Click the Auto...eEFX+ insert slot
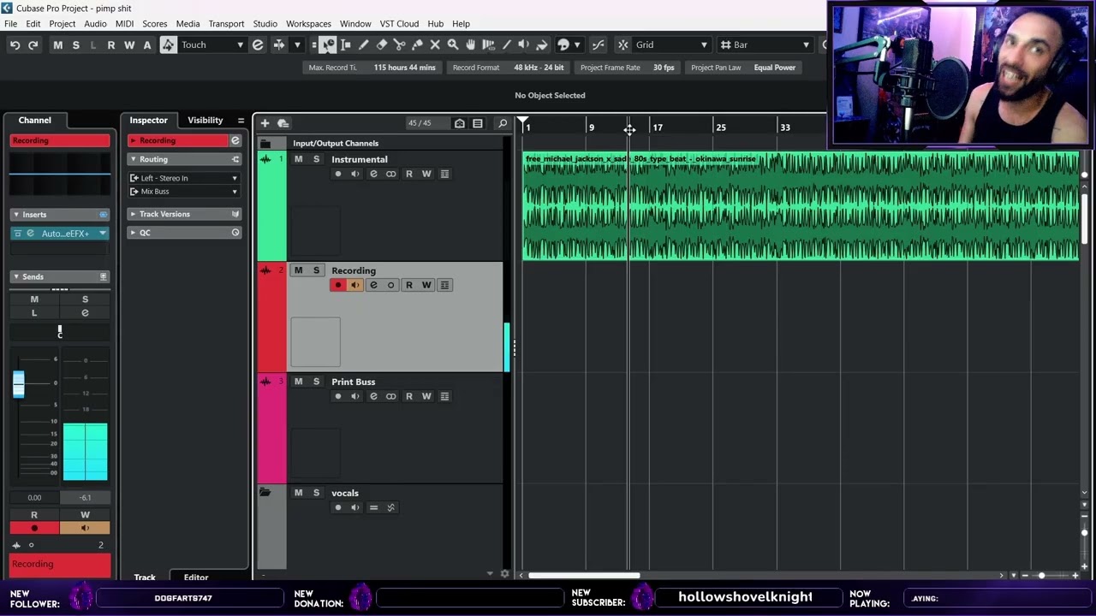 (x=60, y=234)
